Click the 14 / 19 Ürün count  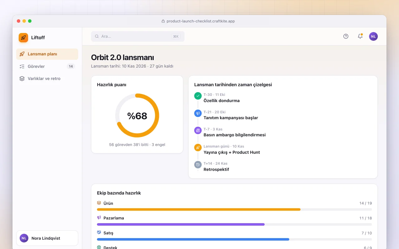point(366,203)
